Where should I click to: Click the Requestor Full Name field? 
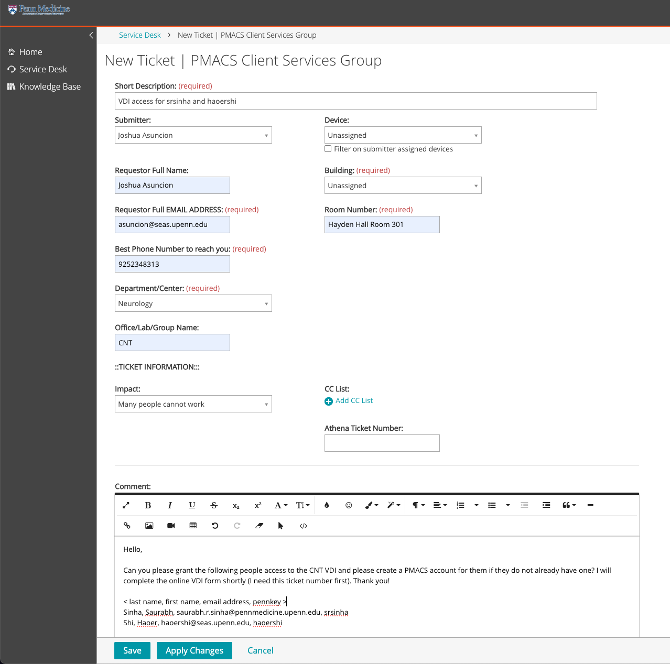(x=172, y=185)
